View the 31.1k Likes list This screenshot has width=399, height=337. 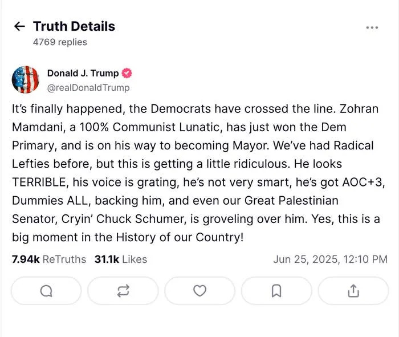(120, 259)
